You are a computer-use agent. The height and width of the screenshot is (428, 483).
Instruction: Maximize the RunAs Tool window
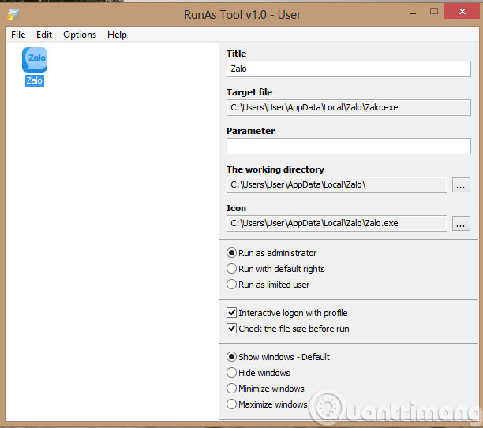pyautogui.click(x=434, y=12)
